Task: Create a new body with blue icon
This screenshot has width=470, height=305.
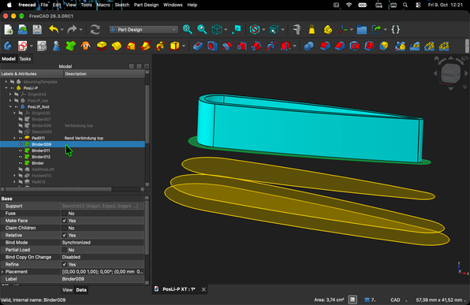Action: 8,46
